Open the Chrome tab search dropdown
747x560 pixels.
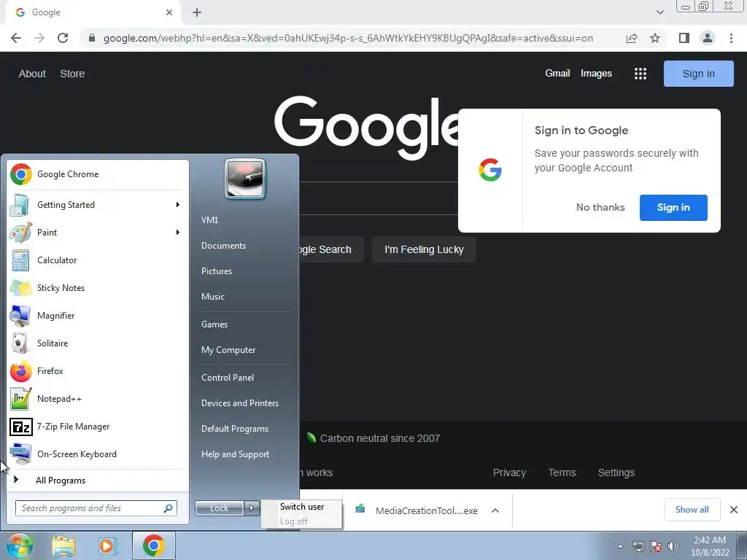tap(659, 12)
